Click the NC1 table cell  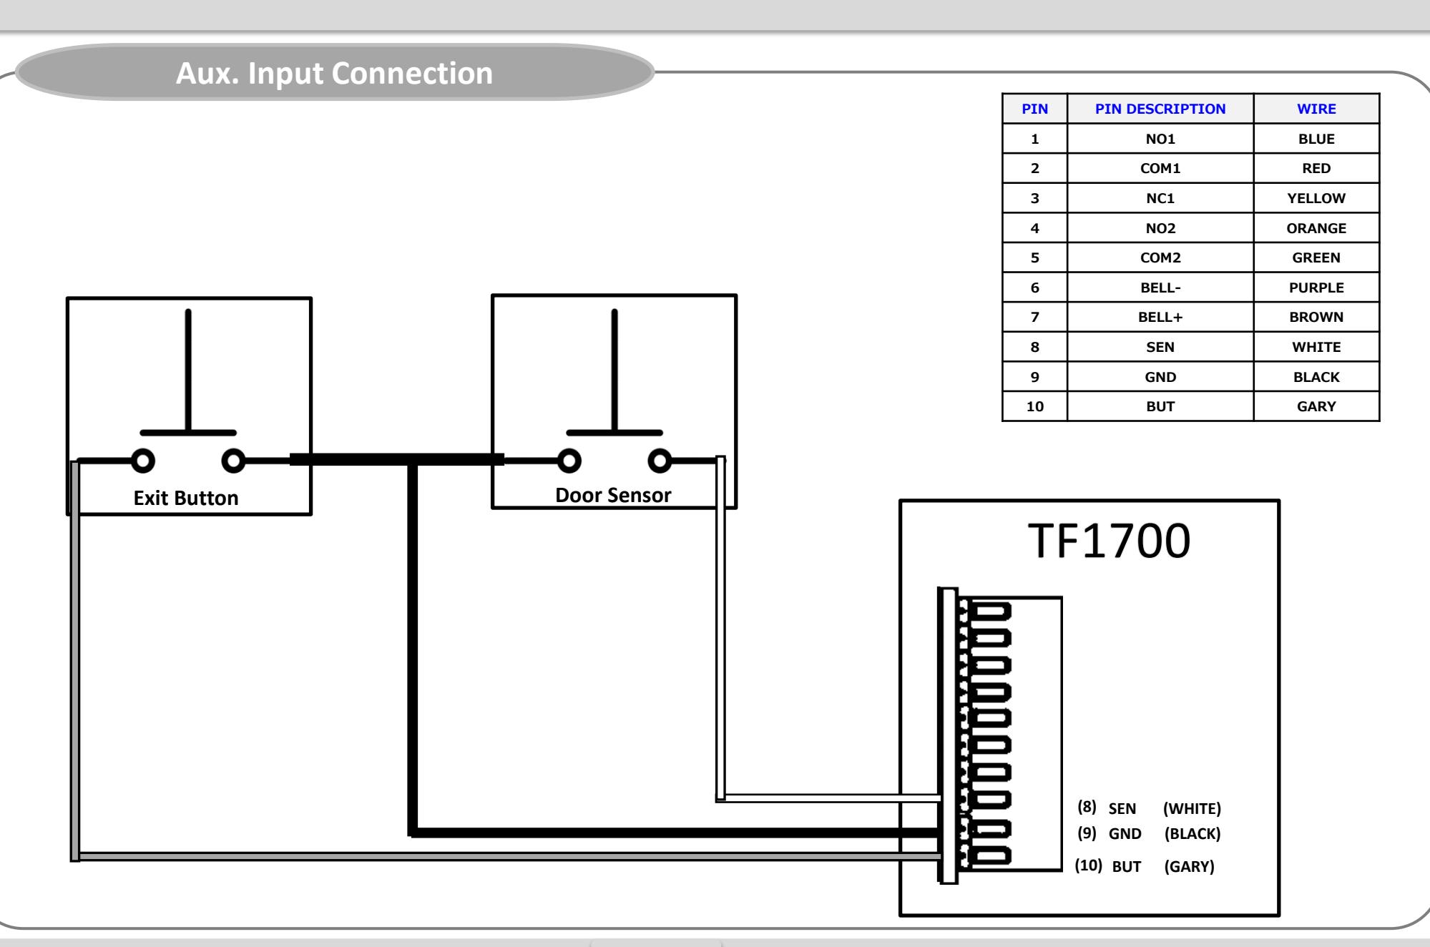pos(1160,198)
